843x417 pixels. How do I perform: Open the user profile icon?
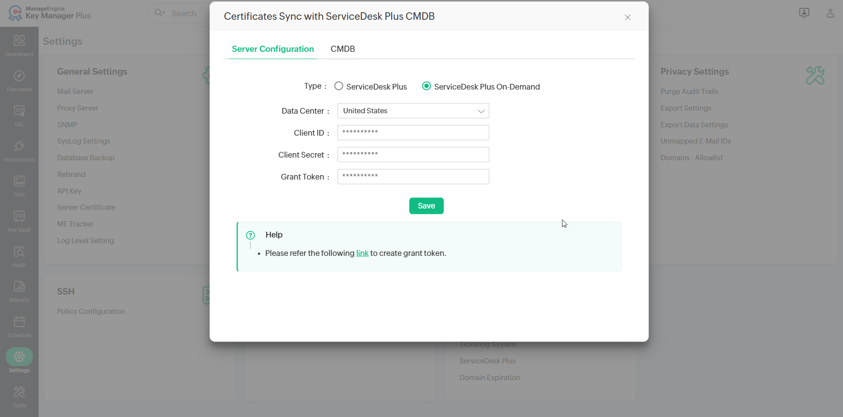point(830,13)
